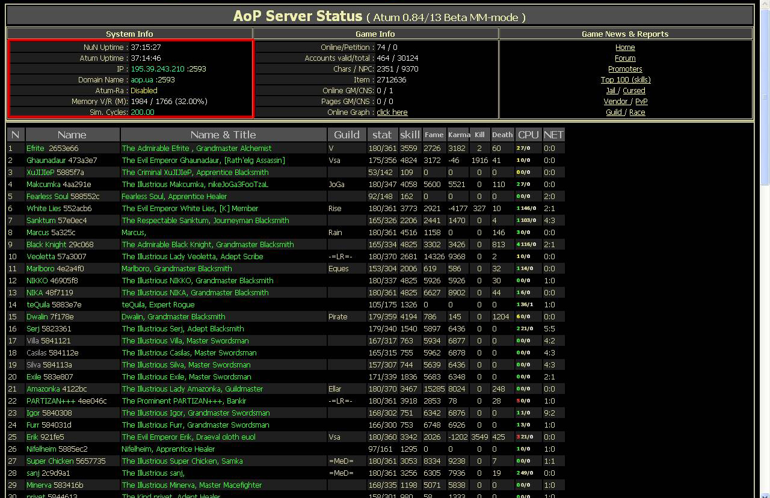The height and width of the screenshot is (498, 770).
Task: Open the PvP link
Action: click(x=641, y=102)
